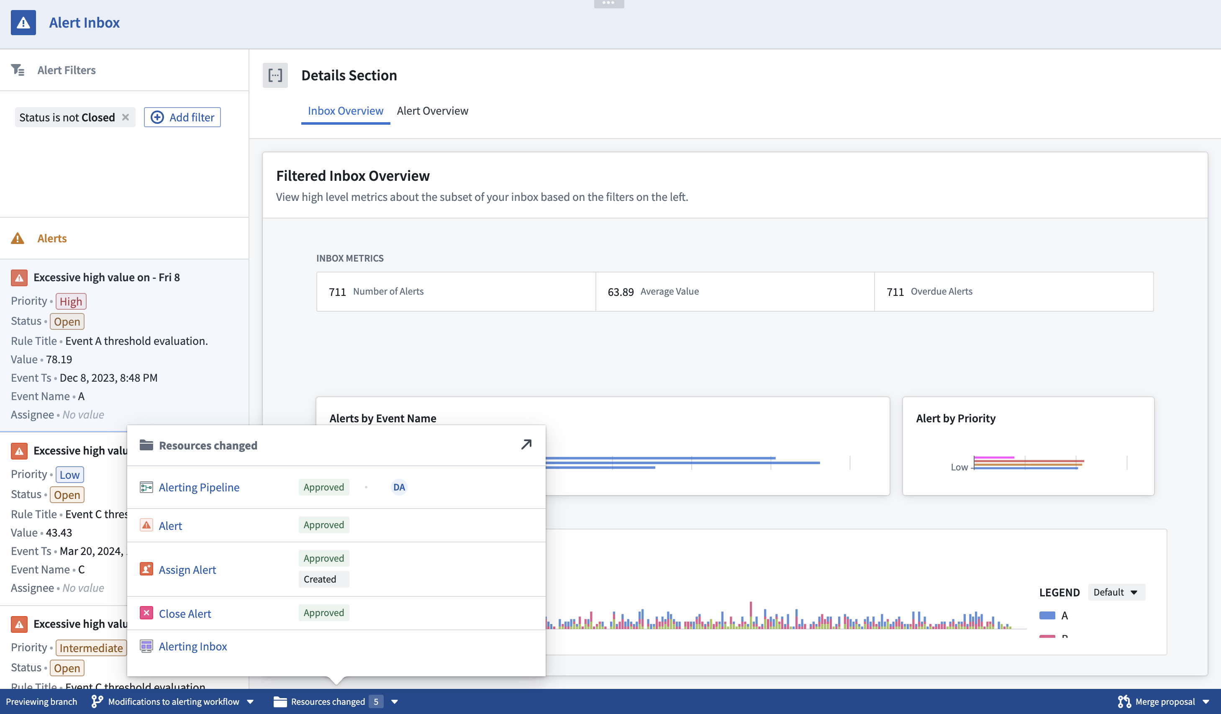Open the Legend Default dropdown
Viewport: 1221px width, 714px height.
point(1116,592)
